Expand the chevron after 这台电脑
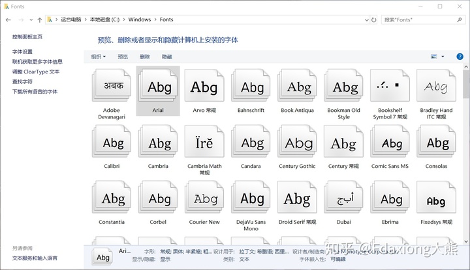Viewport: 470px width, 270px height. [86, 20]
